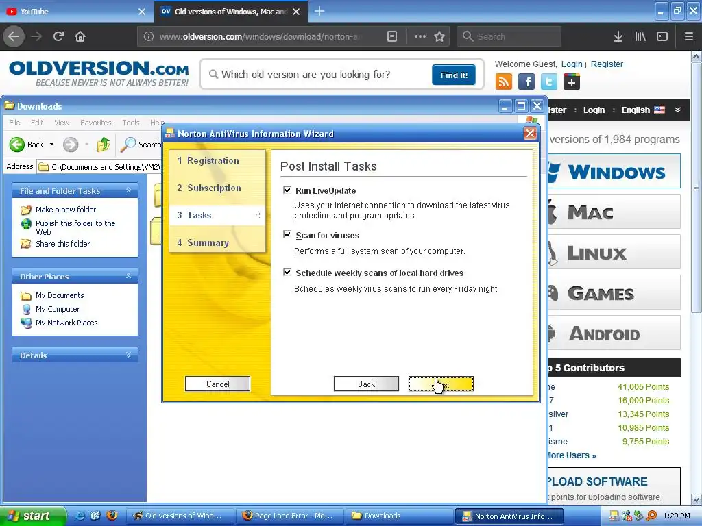Click the Up folder icon in Downloads

pyautogui.click(x=104, y=145)
